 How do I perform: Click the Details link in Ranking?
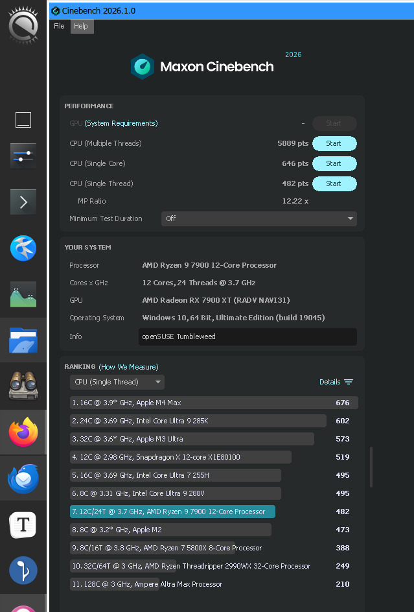coord(330,382)
